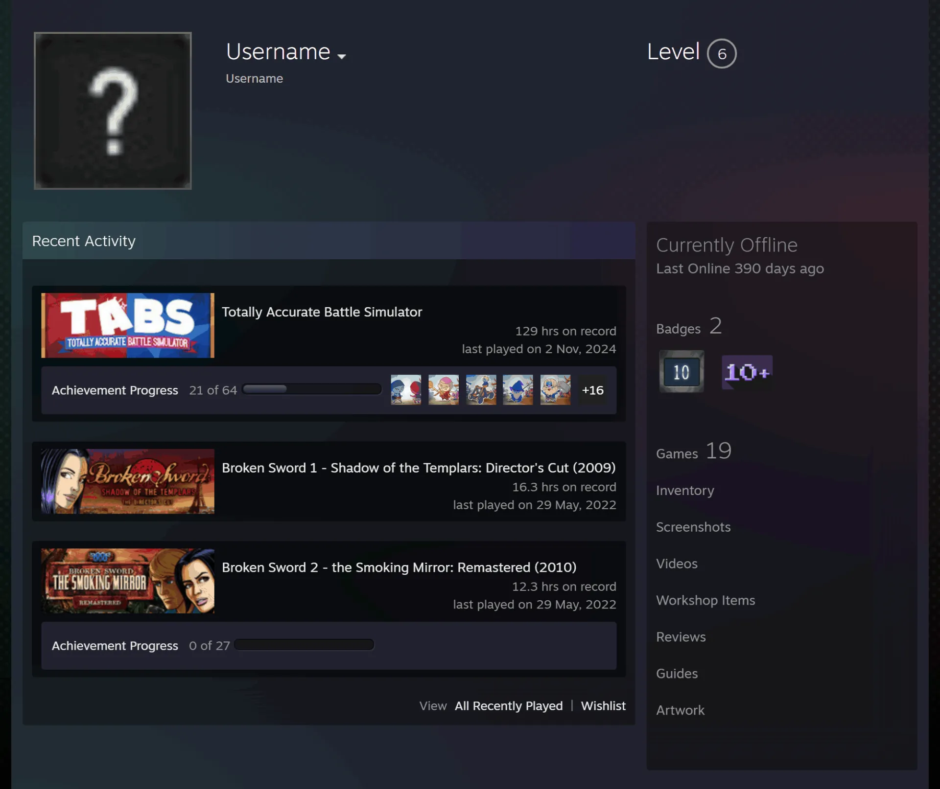This screenshot has width=940, height=789.
Task: Show the +16 more achievements
Action: pos(592,390)
